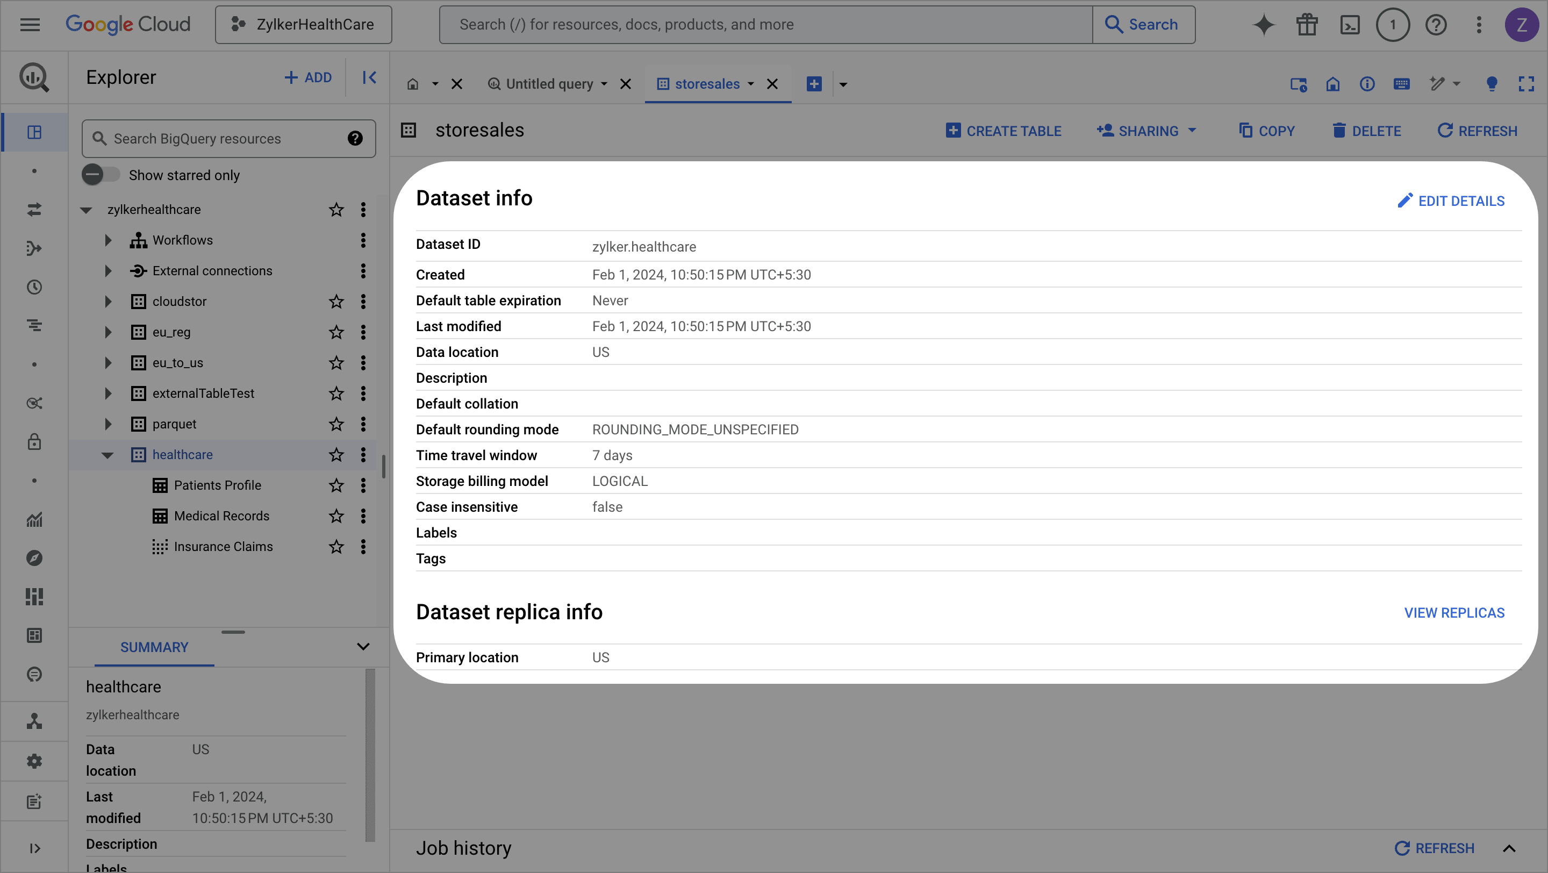This screenshot has width=1548, height=873.
Task: Open search help icon in BigQuery search
Action: click(x=355, y=139)
